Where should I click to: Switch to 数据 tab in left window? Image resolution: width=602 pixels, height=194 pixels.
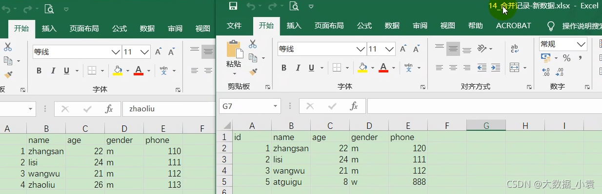pyautogui.click(x=147, y=29)
